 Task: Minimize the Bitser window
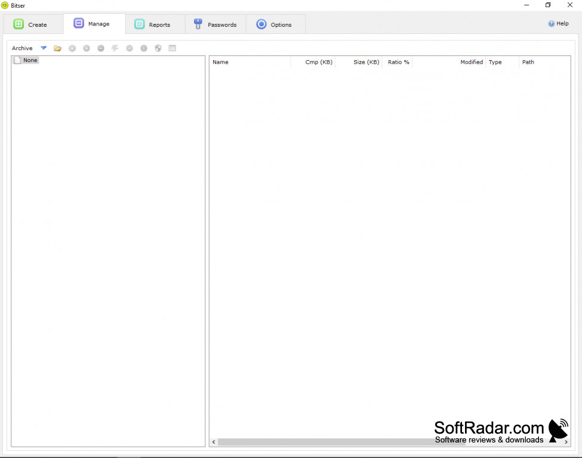526,5
